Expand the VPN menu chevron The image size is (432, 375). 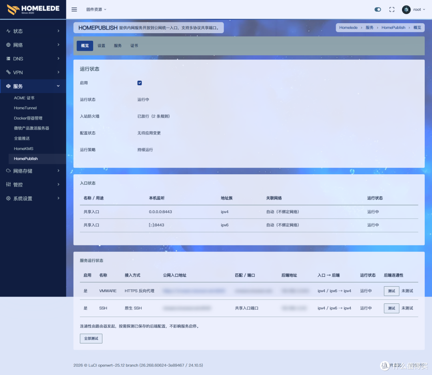(58, 72)
